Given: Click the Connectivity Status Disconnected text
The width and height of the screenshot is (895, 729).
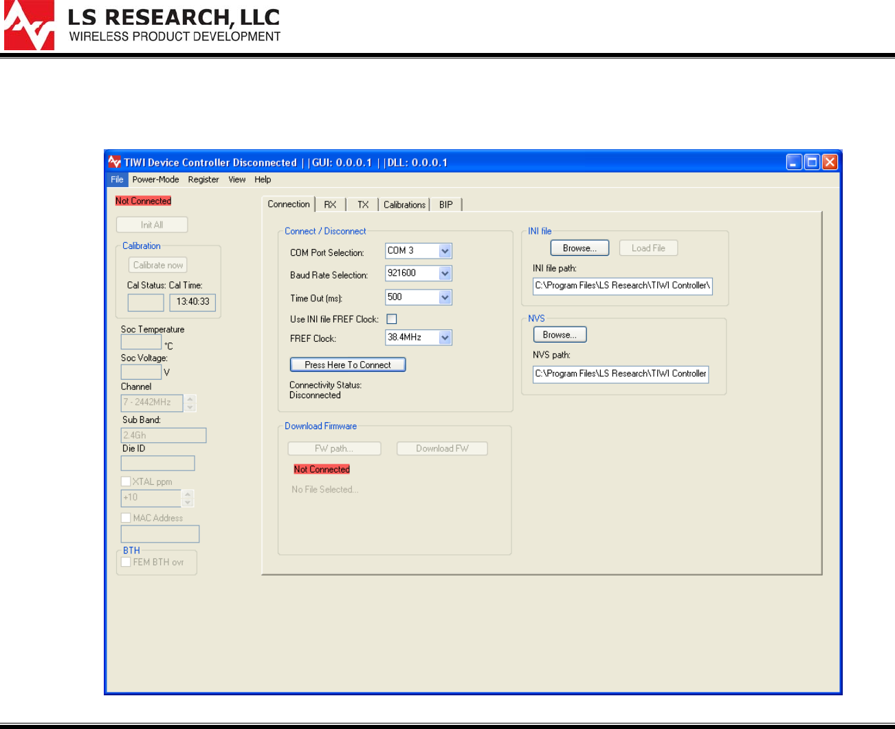Looking at the screenshot, I should [x=315, y=395].
